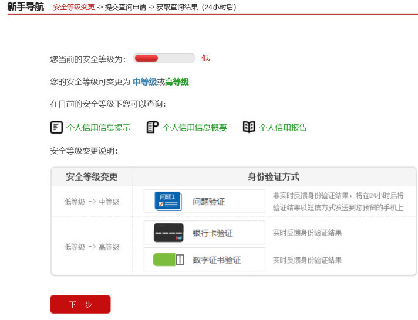Screen dimensions: 418x320
Task: Click the 非实时反馈身份验证结果 description text
Action: (338, 202)
